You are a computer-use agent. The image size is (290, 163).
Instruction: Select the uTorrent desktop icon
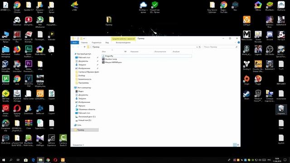pyautogui.click(x=5, y=80)
